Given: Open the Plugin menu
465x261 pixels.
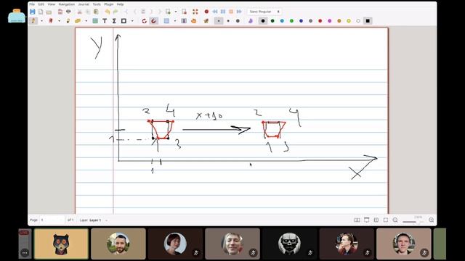Looking at the screenshot, I should point(108,4).
